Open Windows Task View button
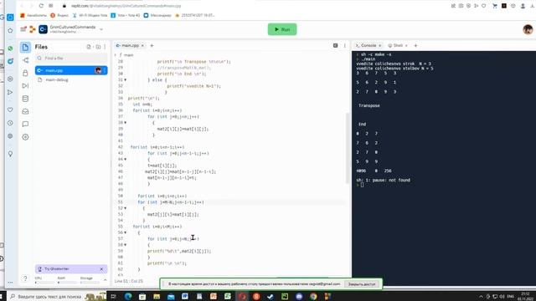This screenshot has width=536, height=301. tap(114, 296)
